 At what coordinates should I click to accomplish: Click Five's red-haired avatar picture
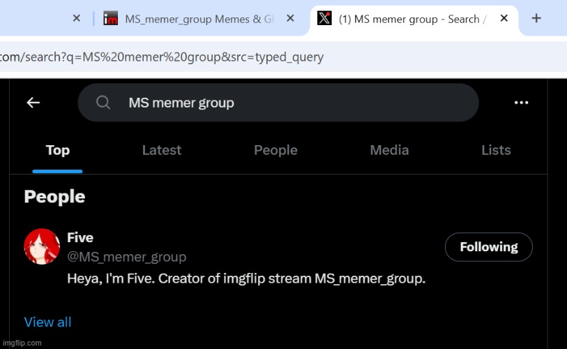pyautogui.click(x=42, y=246)
